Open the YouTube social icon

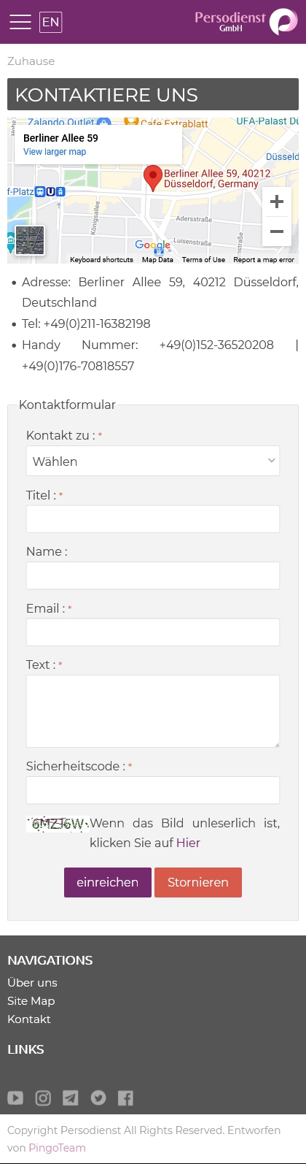pos(15,1098)
